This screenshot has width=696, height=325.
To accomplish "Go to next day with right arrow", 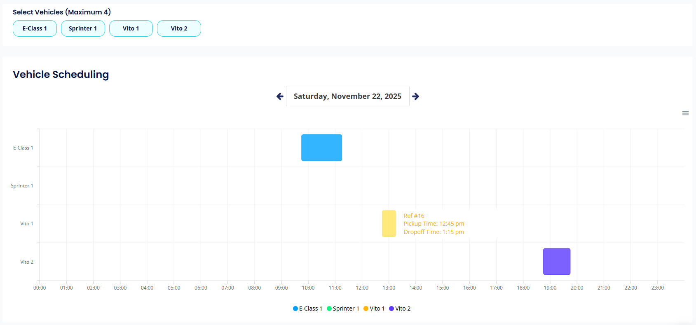I will pyautogui.click(x=416, y=96).
